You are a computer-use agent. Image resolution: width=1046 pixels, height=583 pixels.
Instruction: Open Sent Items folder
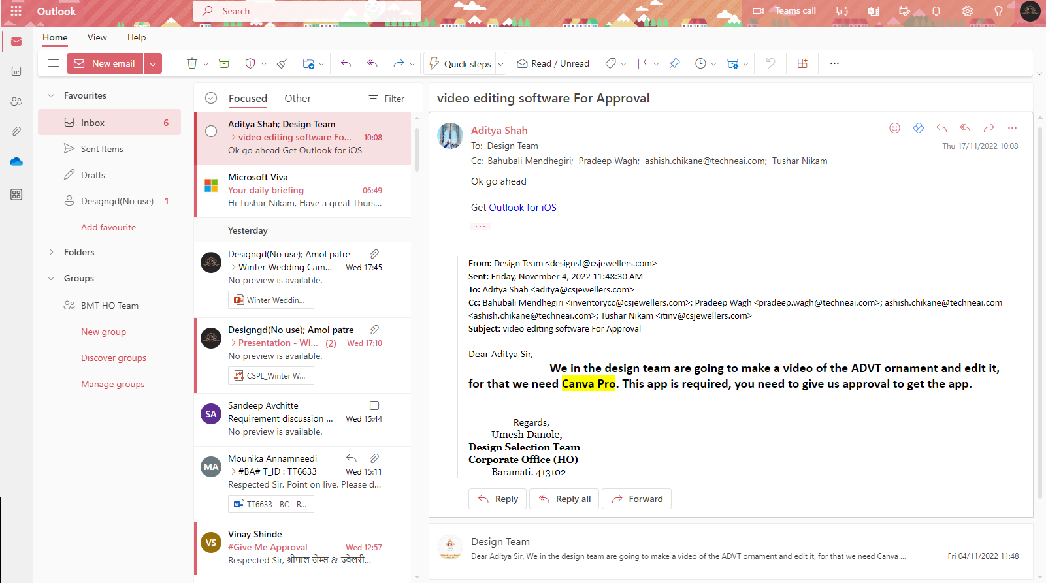tap(109, 149)
